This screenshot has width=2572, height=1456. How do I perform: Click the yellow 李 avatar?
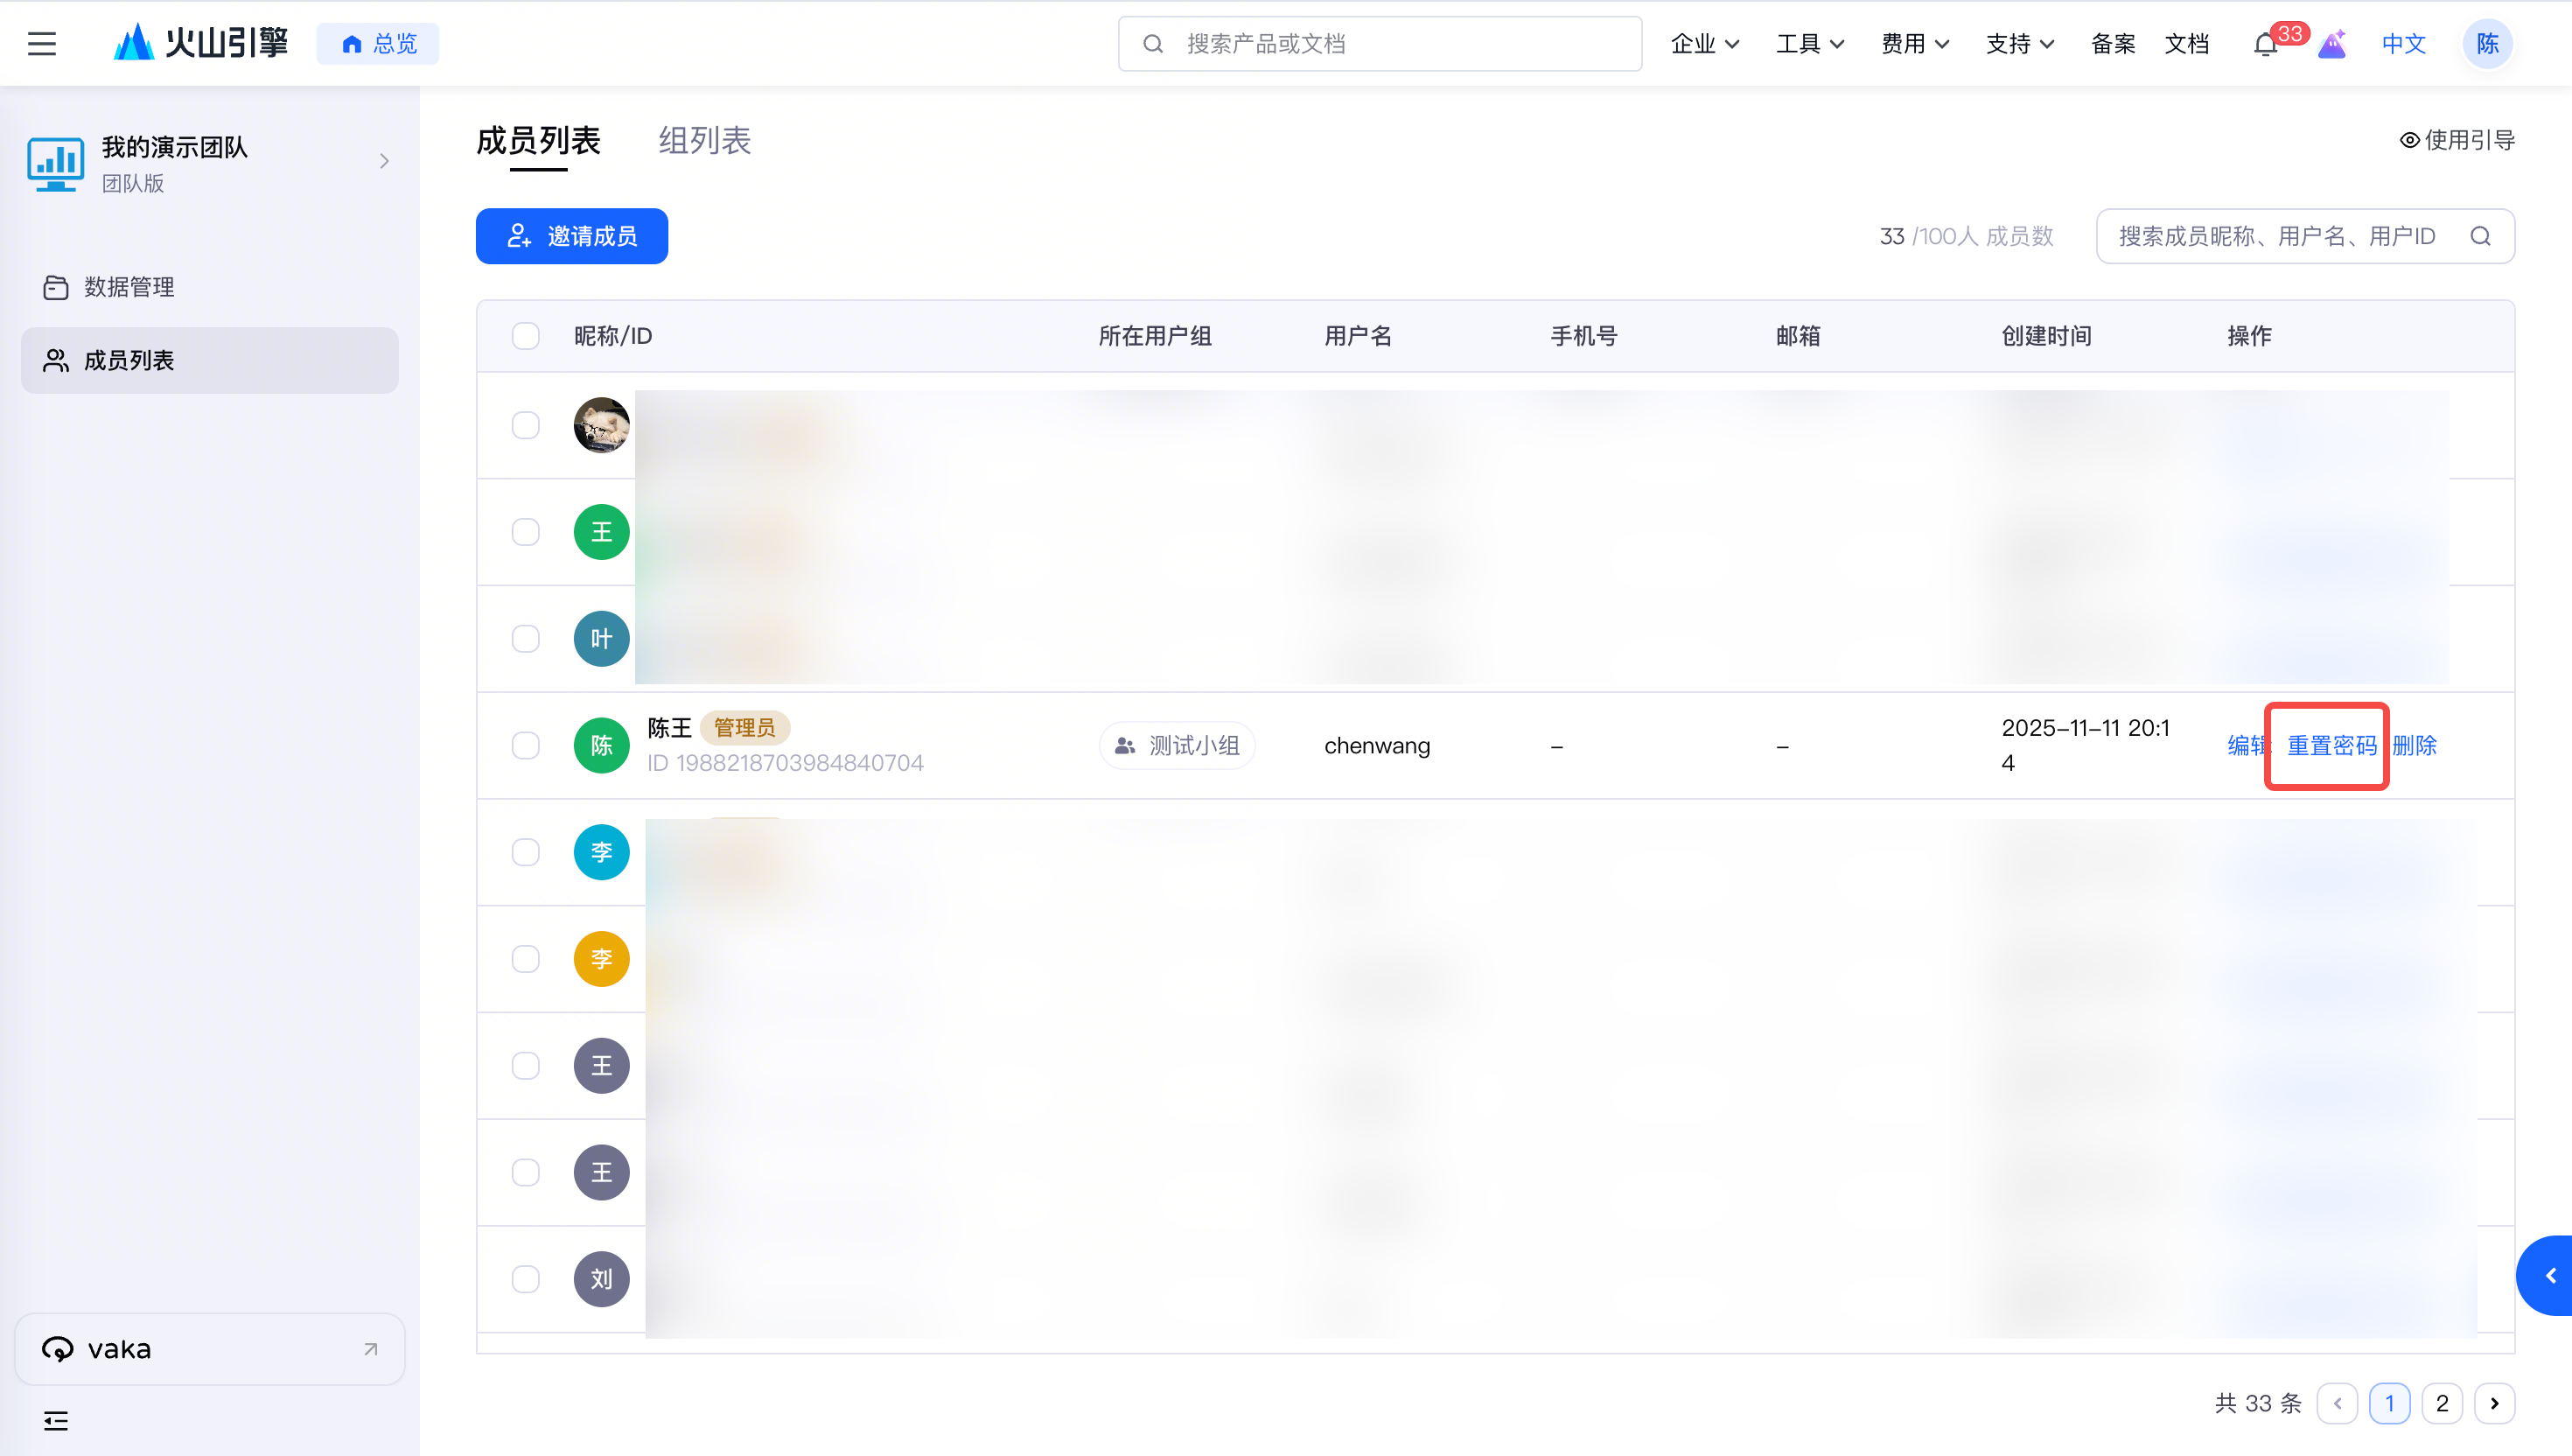(x=601, y=959)
